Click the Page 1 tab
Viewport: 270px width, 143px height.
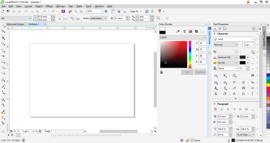coord(48,131)
